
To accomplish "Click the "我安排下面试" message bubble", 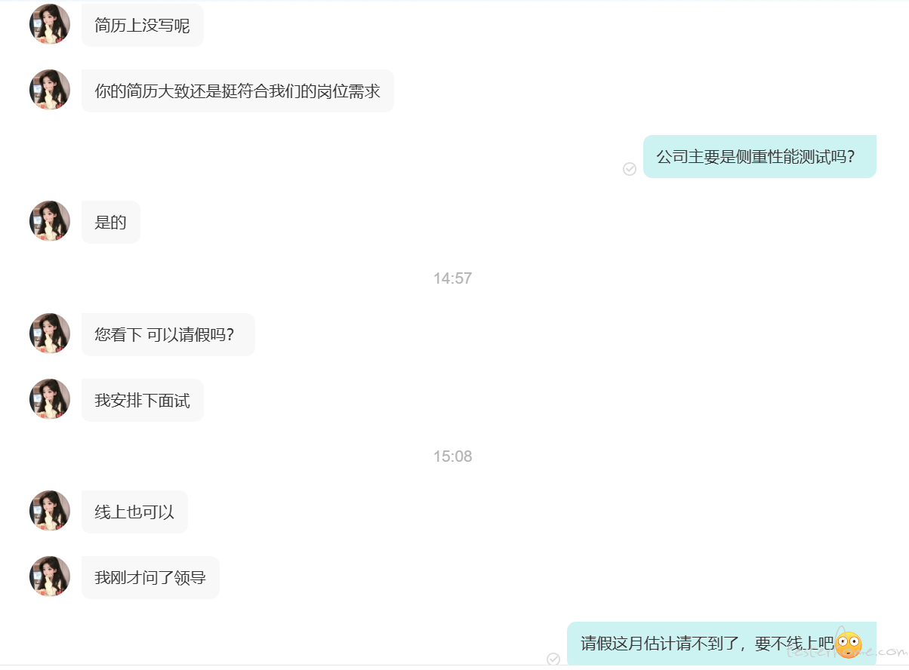I will tap(143, 400).
